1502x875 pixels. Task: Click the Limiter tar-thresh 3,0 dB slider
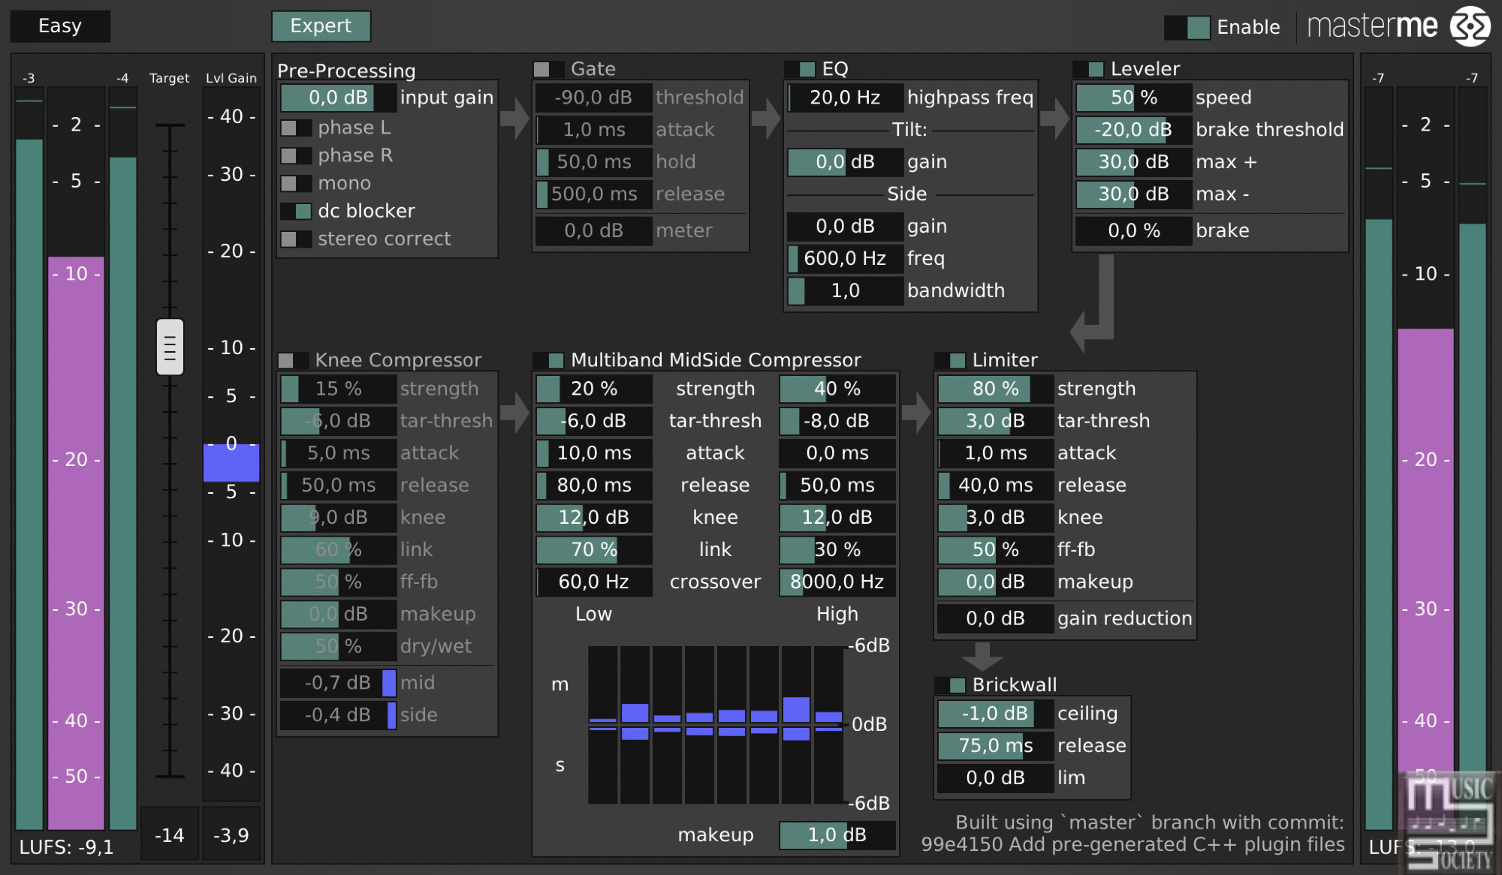[x=995, y=421]
